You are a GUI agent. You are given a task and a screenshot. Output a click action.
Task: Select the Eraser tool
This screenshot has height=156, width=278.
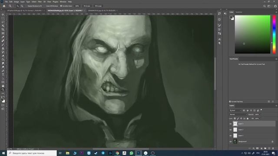(3, 56)
